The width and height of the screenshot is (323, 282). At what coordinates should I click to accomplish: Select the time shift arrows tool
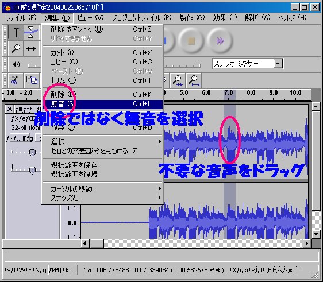pyautogui.click(x=31, y=48)
